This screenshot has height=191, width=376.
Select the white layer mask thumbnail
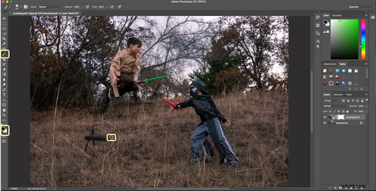coord(341,117)
